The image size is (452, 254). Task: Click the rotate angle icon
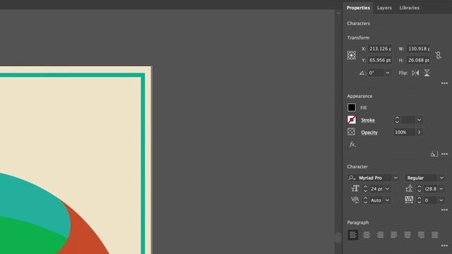362,73
